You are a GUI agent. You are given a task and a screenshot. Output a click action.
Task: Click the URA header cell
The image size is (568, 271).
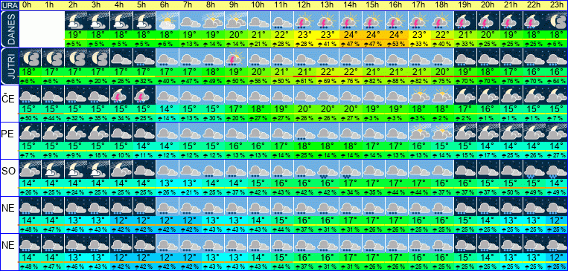(10, 5)
